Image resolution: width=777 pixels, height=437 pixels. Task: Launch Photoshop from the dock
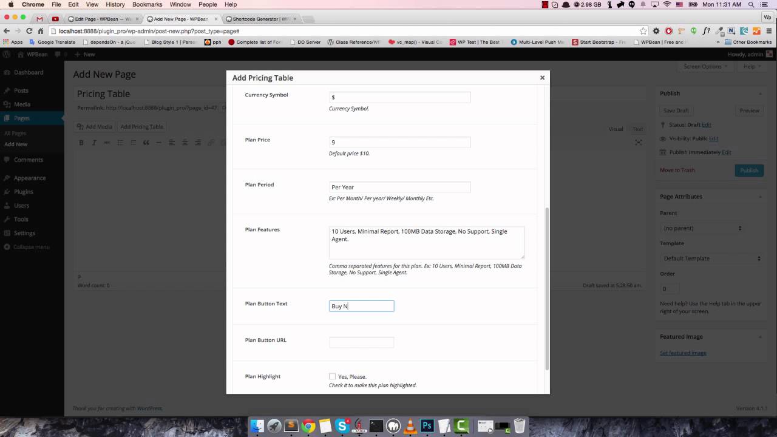click(427, 426)
